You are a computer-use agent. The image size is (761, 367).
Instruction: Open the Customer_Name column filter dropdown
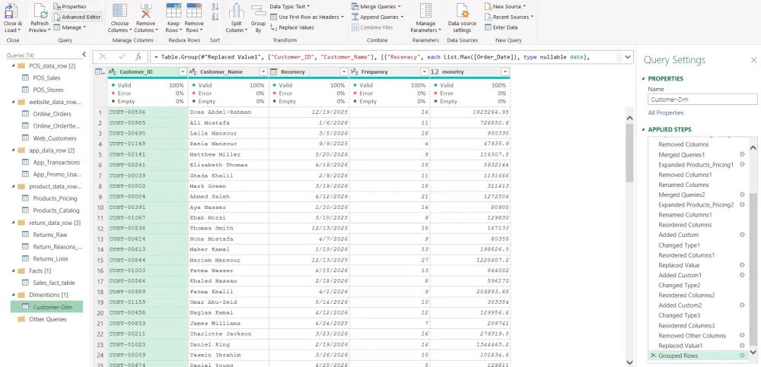pyautogui.click(x=263, y=71)
